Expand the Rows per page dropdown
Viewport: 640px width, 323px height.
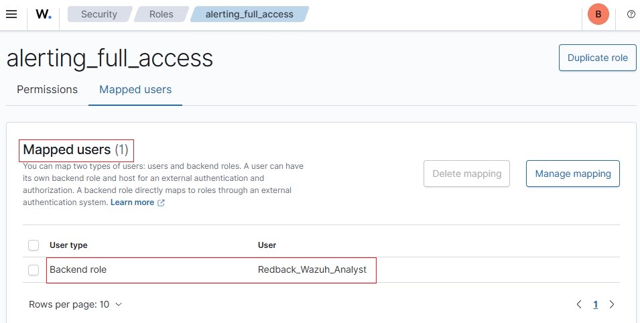click(x=75, y=305)
